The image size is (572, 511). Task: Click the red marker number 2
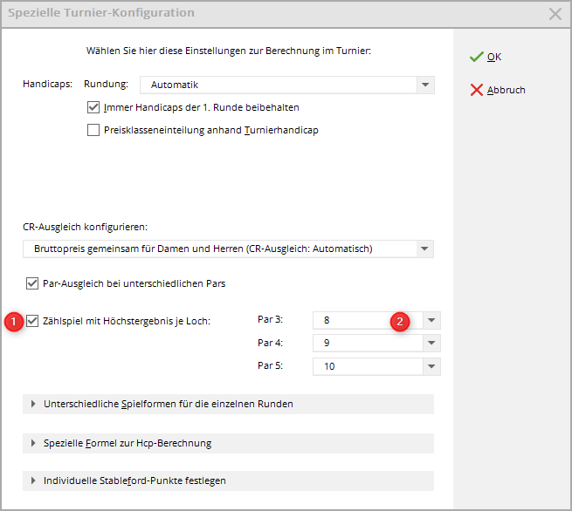400,321
